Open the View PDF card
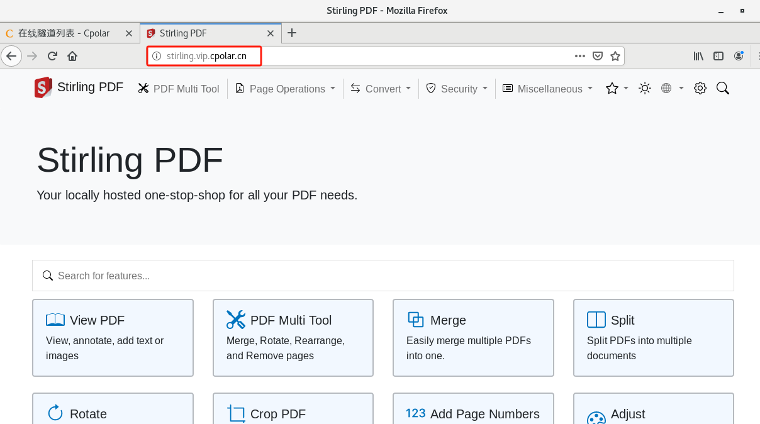Screen dimensions: 760x424 click(x=113, y=337)
